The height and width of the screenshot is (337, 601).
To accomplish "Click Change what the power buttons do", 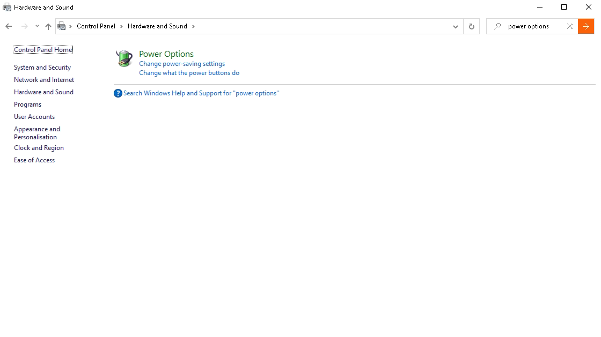I will [x=189, y=73].
